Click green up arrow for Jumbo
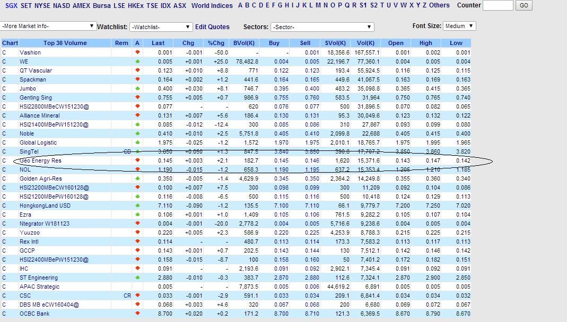This screenshot has width=567, height=322. [137, 88]
